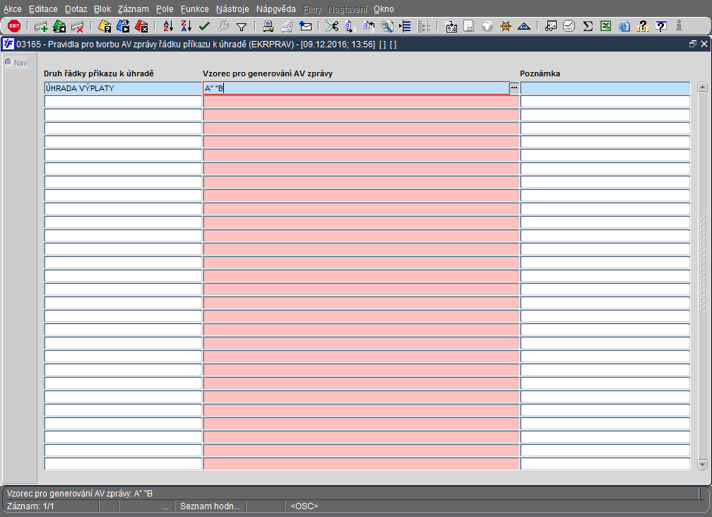Restore the inner form window
This screenshot has width=712, height=517.
pyautogui.click(x=692, y=44)
